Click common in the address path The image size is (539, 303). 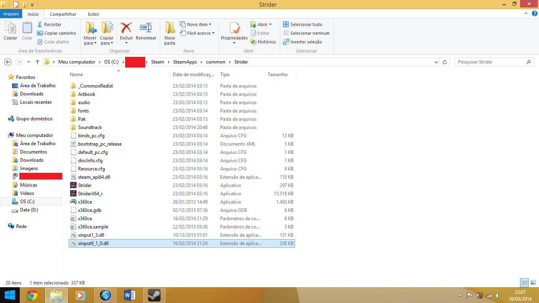(215, 62)
